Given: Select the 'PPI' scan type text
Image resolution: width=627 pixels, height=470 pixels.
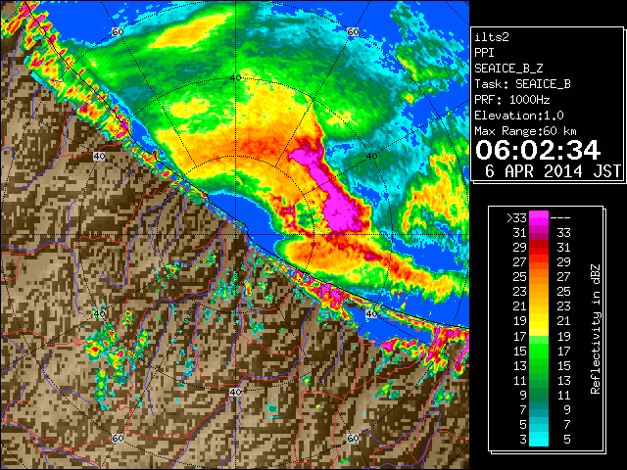Looking at the screenshot, I should pos(484,53).
